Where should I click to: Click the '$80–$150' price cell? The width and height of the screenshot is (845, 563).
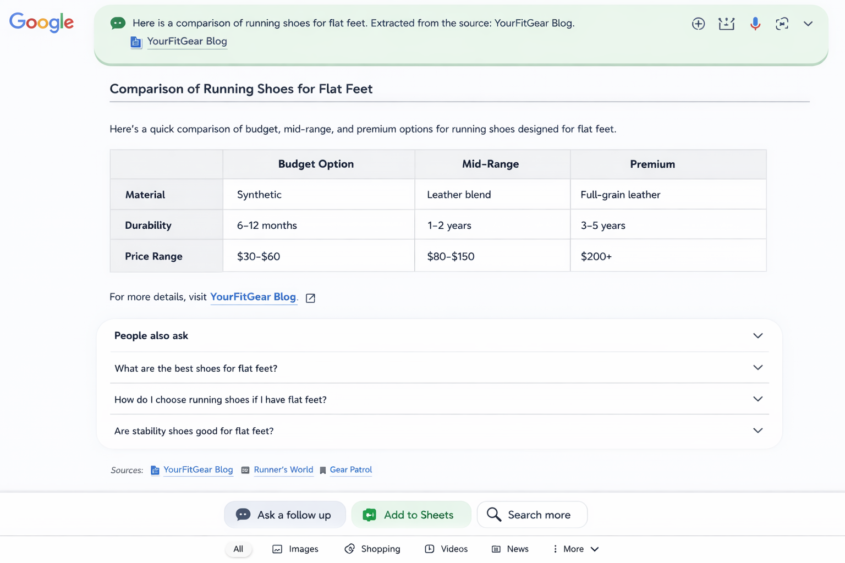coord(492,256)
